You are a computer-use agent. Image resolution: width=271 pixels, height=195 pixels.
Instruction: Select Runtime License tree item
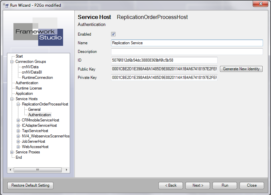(x=29, y=88)
